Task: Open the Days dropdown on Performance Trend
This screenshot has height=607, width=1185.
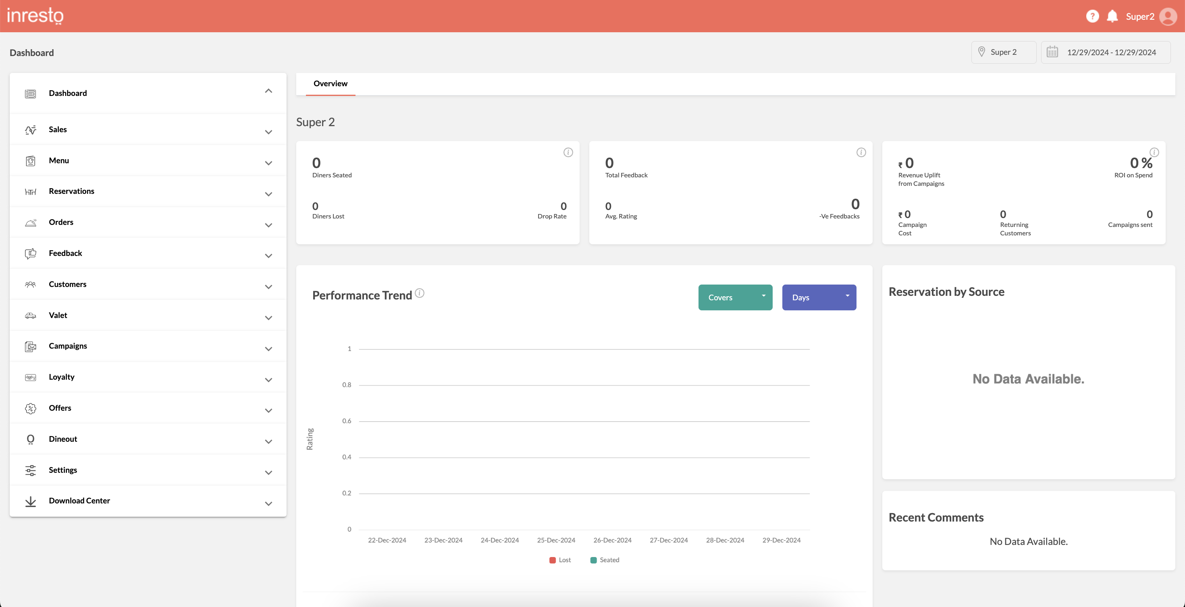Action: (x=819, y=297)
